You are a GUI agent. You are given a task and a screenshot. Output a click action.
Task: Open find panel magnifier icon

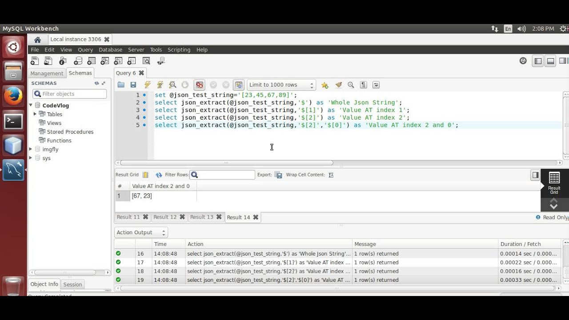pos(351,85)
